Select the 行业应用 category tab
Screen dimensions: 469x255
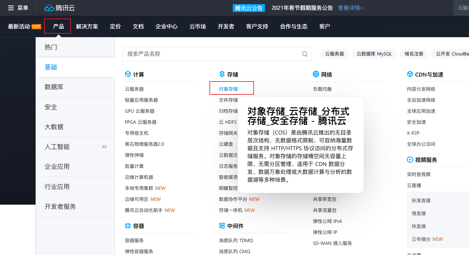(75, 187)
